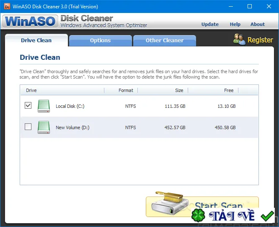The image size is (279, 227).
Task: Click the WinASO logo badge
Action: [x=30, y=21]
